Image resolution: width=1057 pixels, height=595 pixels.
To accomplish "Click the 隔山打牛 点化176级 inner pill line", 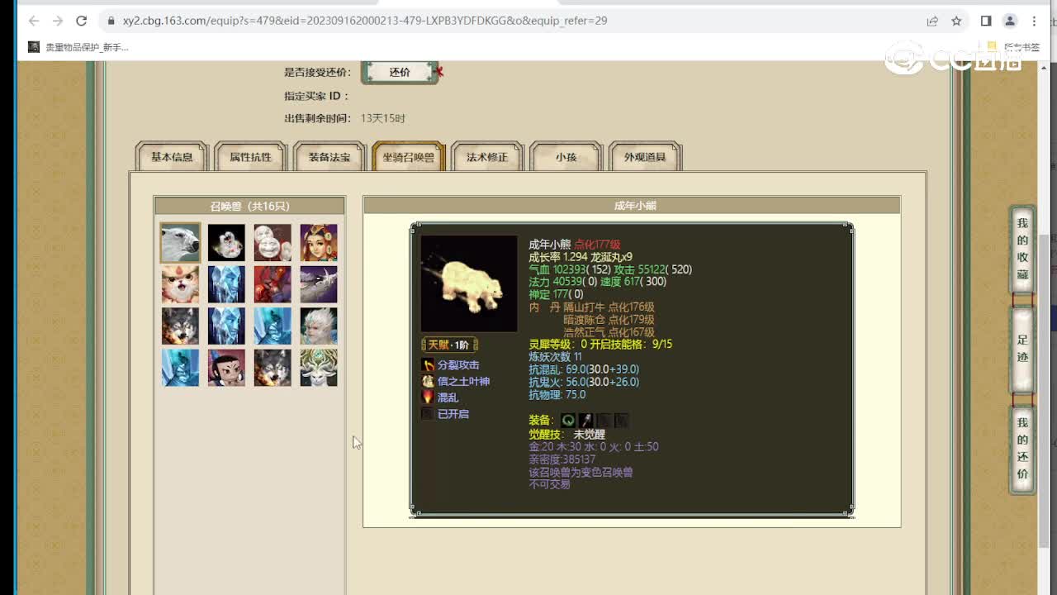I will tap(609, 307).
